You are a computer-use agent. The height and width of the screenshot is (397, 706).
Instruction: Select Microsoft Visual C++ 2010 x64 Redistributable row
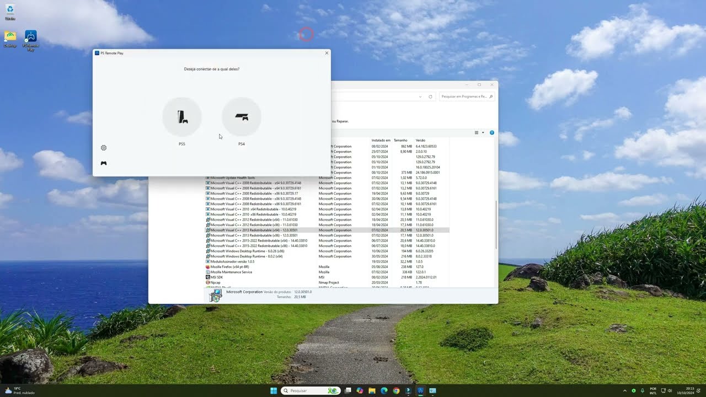pos(327,209)
